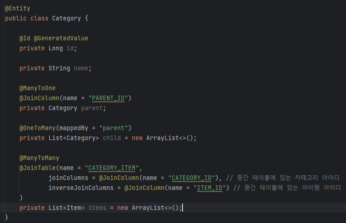Click the @OneToMany annotation
The height and width of the screenshot is (223, 346).
37,128
